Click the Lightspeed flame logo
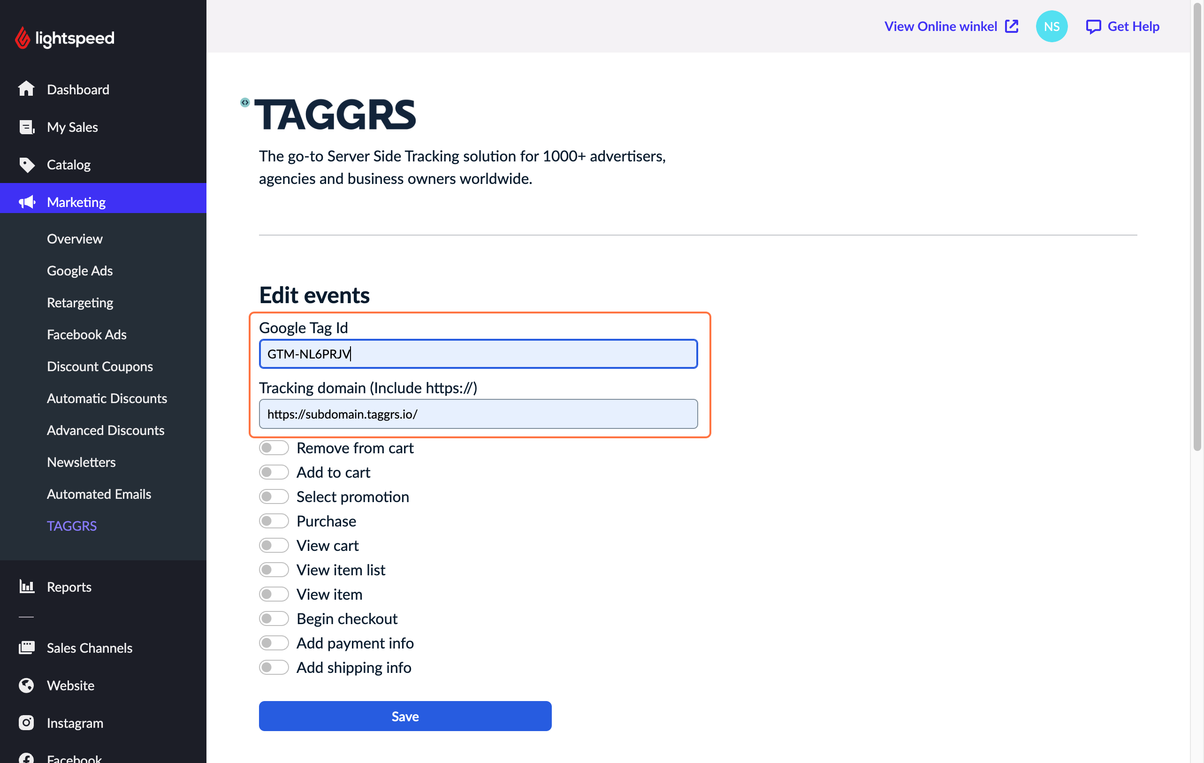Screen dimensions: 1204x763 click(22, 38)
